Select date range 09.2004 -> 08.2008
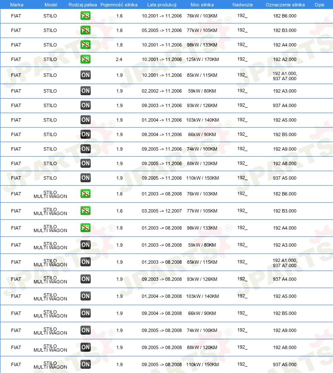 pyautogui.click(x=162, y=313)
